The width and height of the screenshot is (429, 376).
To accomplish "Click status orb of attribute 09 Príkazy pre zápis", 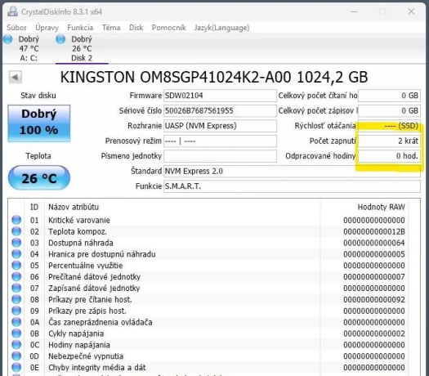I will tap(16, 311).
